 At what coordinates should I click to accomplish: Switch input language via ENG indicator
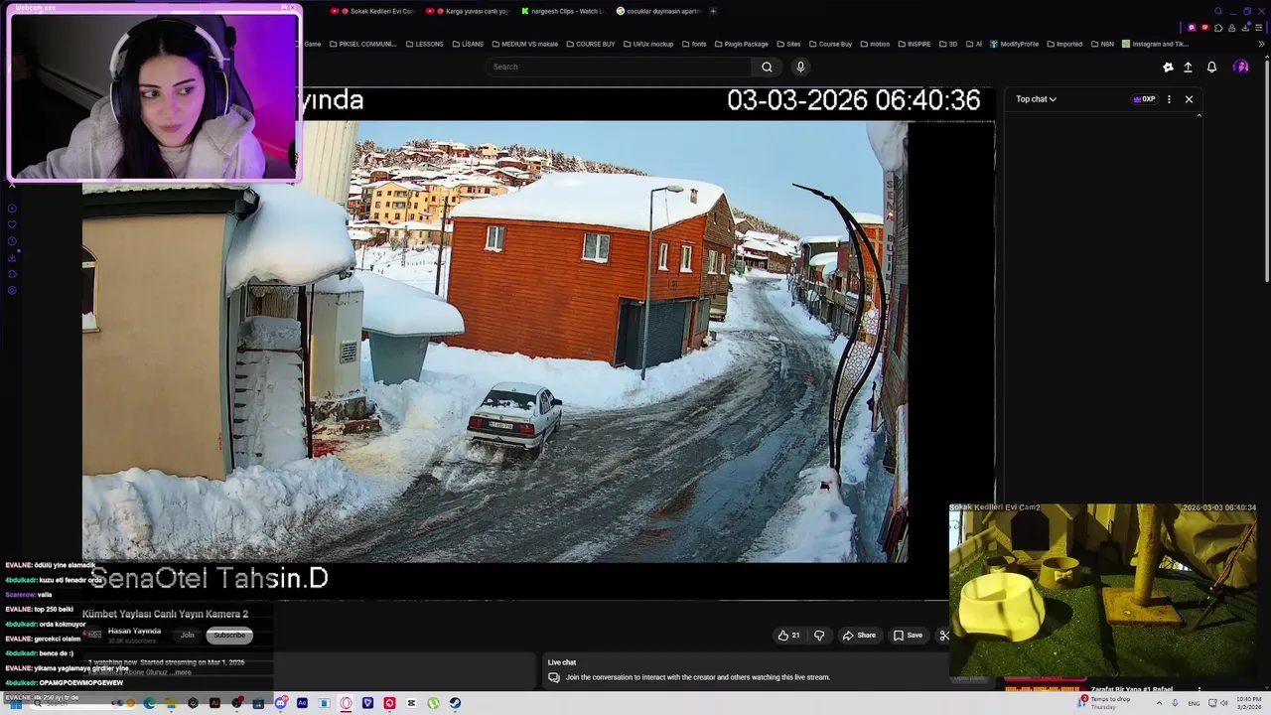[1194, 703]
